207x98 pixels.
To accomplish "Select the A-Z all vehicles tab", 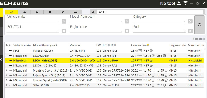I will (11, 12).
